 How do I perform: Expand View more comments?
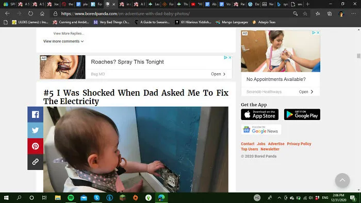tap(63, 41)
